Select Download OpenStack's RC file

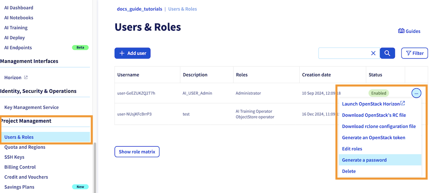point(374,115)
